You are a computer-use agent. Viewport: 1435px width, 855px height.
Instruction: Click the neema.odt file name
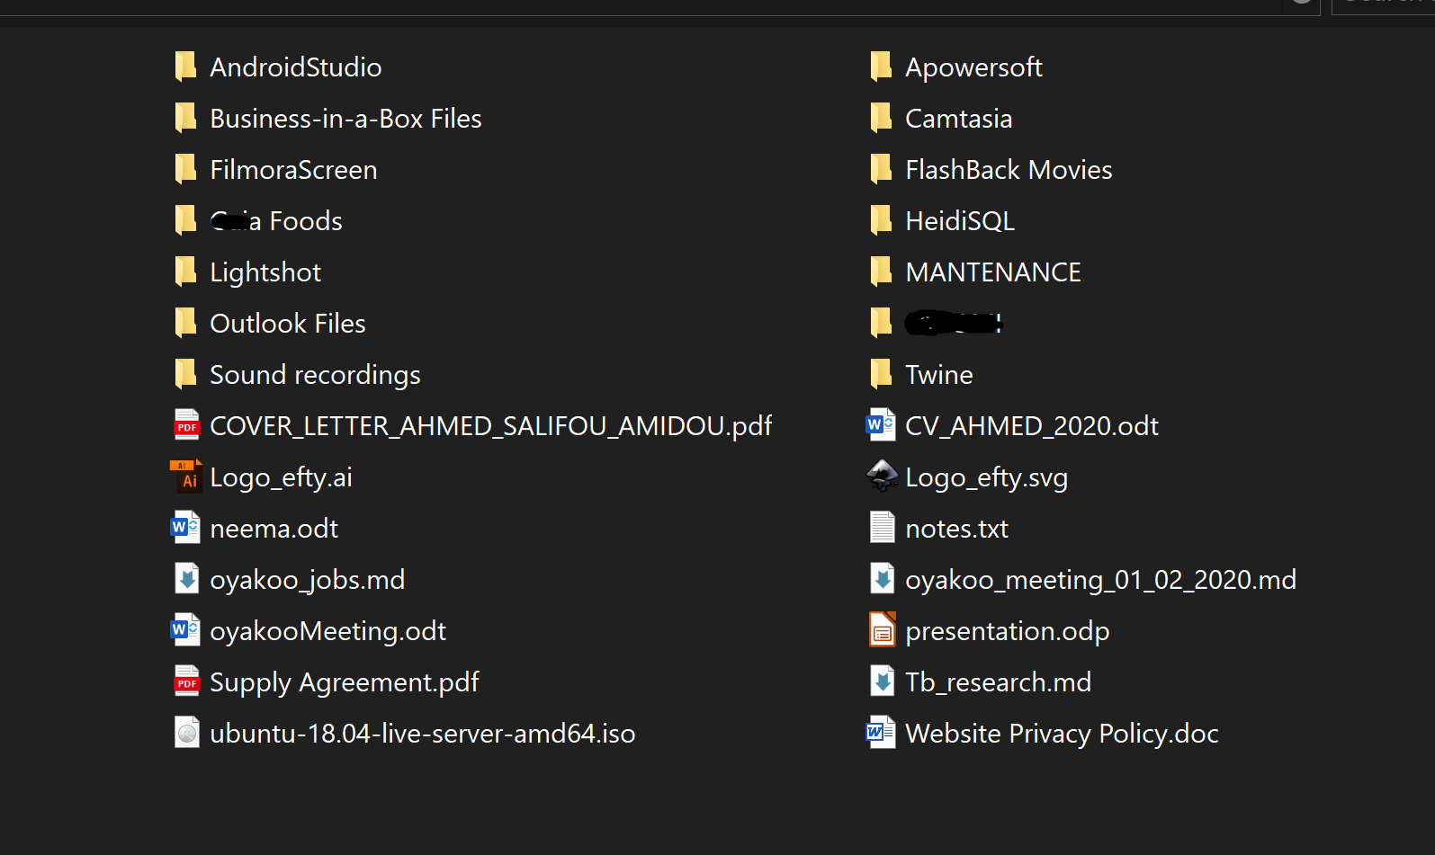point(274,529)
